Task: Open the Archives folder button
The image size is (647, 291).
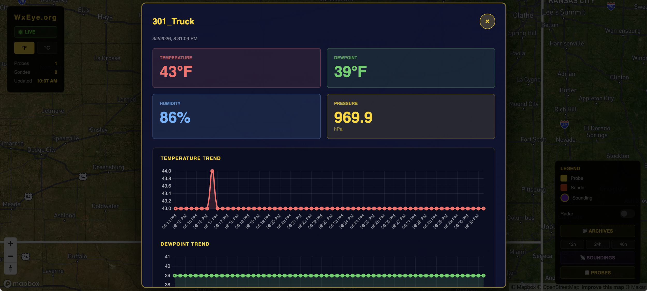Action: pyautogui.click(x=597, y=231)
